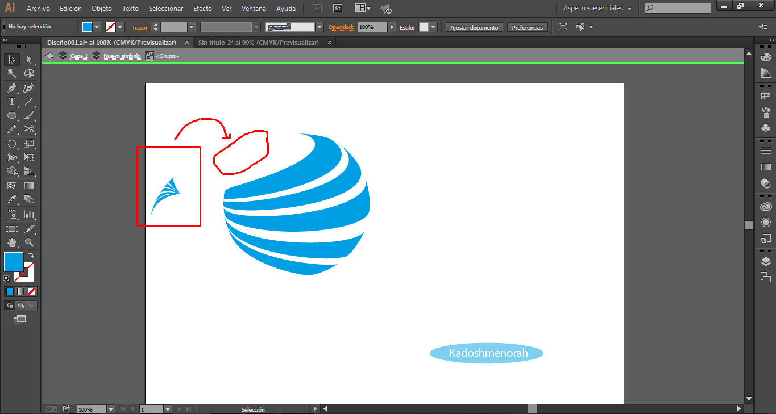Enable Draw Behind mode

tap(20, 305)
